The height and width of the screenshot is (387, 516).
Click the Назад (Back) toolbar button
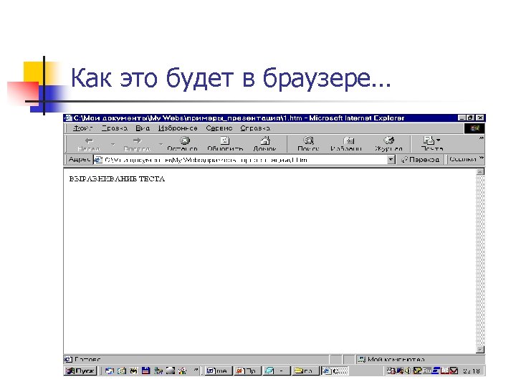[89, 144]
